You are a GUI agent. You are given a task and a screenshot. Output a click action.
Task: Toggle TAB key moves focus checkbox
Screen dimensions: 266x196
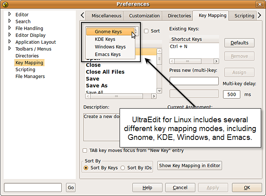(85, 151)
